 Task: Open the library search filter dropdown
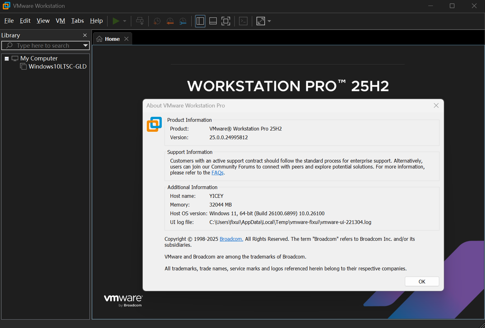pyautogui.click(x=85, y=45)
